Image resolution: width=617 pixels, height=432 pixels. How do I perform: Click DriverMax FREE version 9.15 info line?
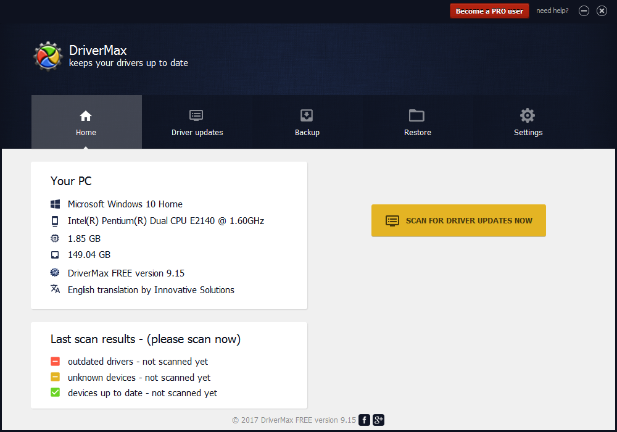coord(126,273)
